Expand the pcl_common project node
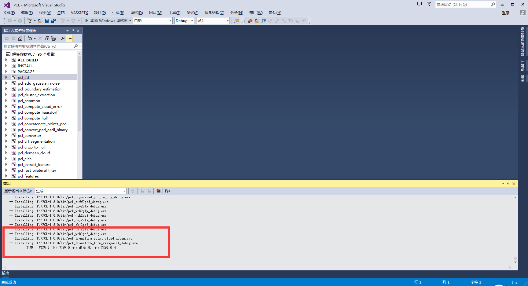 coord(6,101)
